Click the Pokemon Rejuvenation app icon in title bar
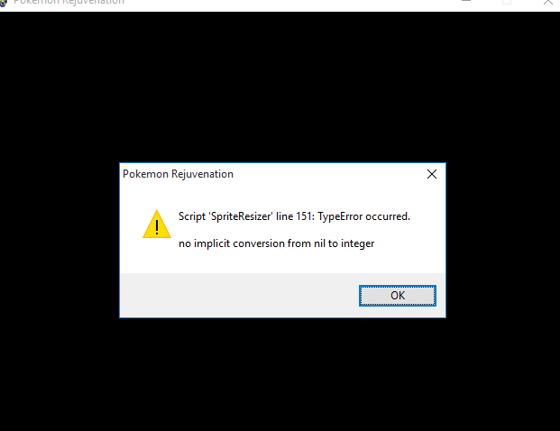The height and width of the screenshot is (431, 560). pyautogui.click(x=4, y=3)
